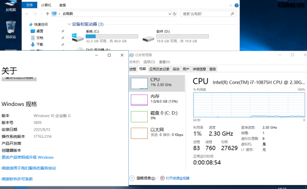The width and height of the screenshot is (307, 189).
Task: Click the "27629" handles count
Action: click(x=229, y=148)
